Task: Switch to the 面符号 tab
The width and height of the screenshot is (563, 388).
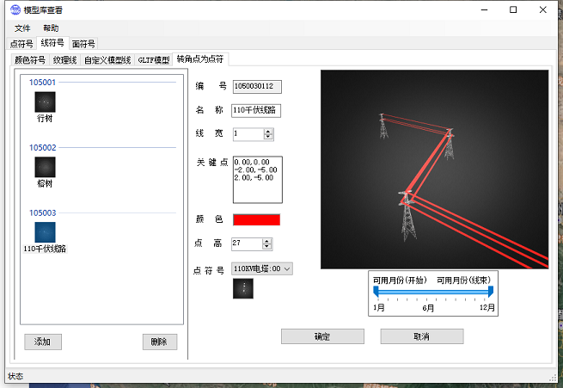Action: pyautogui.click(x=83, y=43)
